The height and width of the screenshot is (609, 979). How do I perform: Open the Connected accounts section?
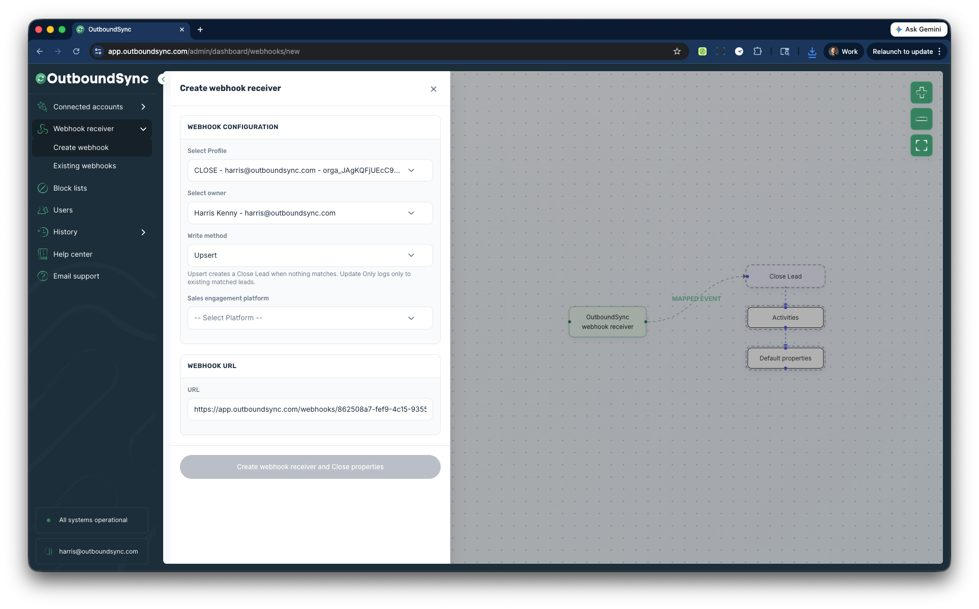[x=87, y=107]
